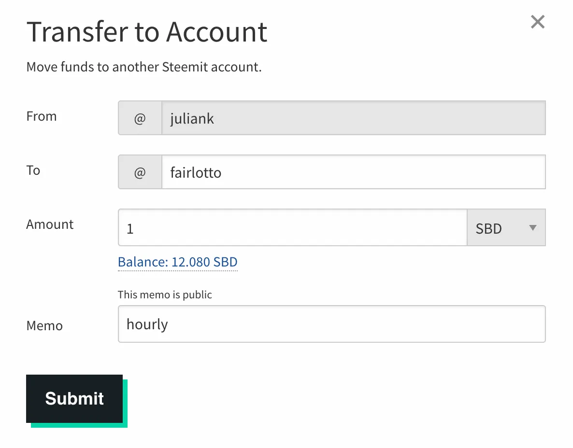Screen dimensions: 573x448
Task: Click the Balance: 12.080 SBD link
Action: click(x=177, y=262)
